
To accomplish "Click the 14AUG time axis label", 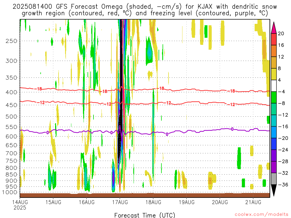I will tap(20, 202).
